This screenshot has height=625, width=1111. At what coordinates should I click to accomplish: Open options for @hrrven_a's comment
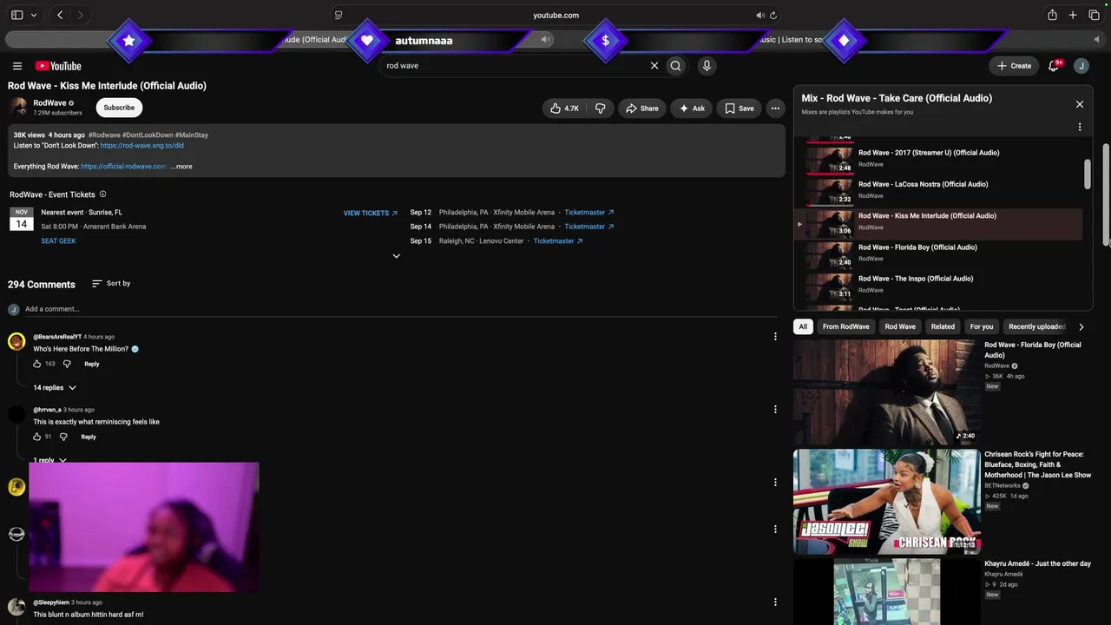tap(775, 410)
